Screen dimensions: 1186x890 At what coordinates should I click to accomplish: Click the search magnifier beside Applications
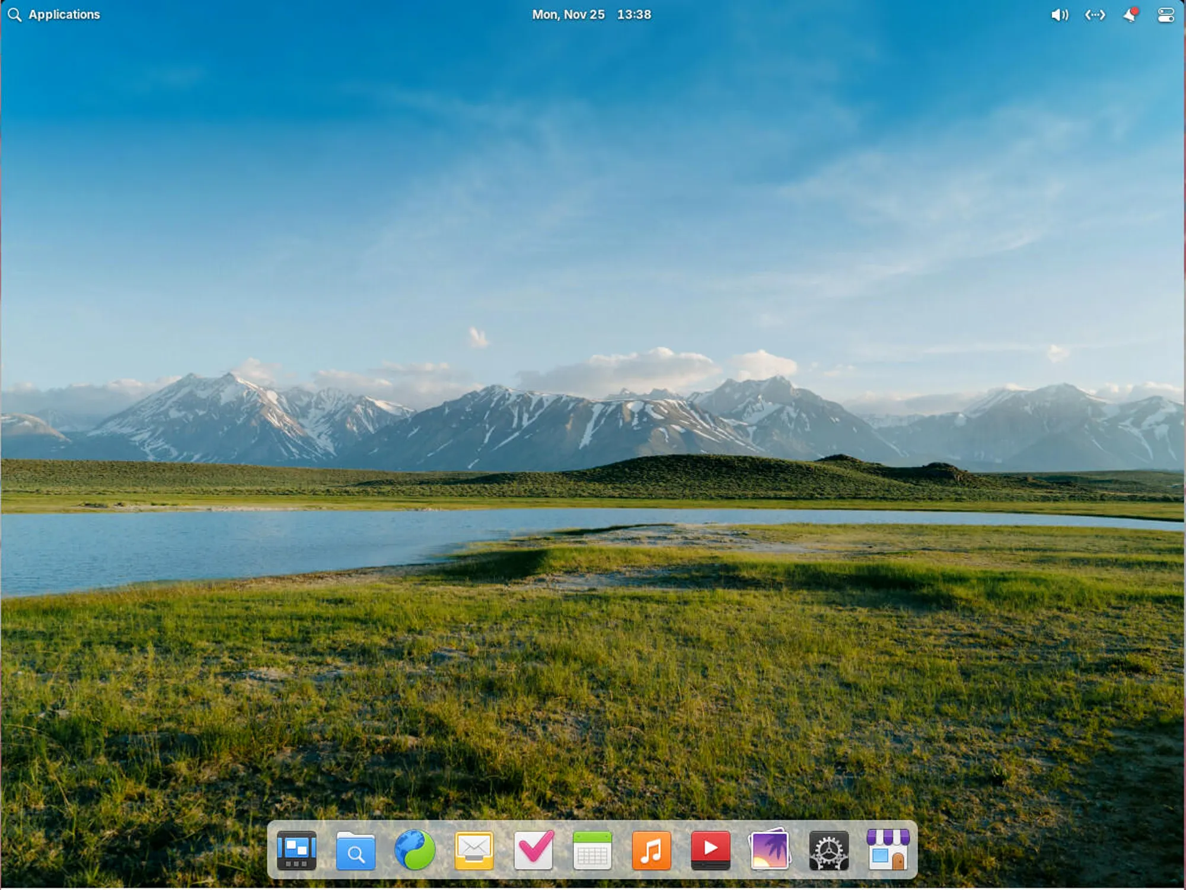14,14
